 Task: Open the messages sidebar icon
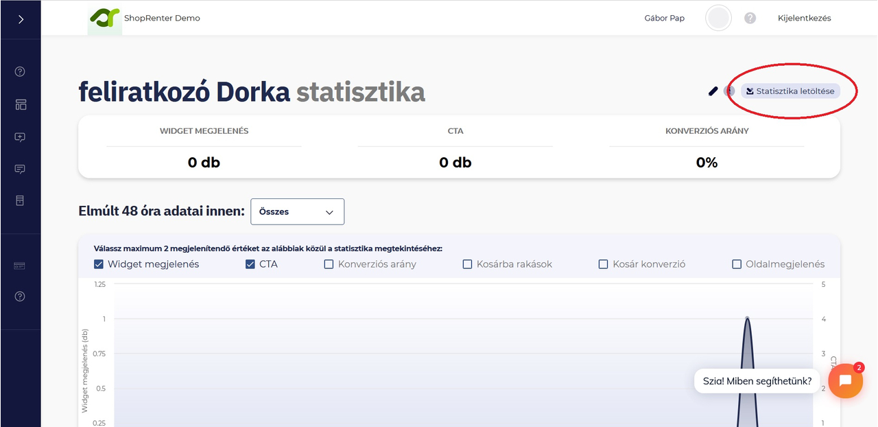20,169
